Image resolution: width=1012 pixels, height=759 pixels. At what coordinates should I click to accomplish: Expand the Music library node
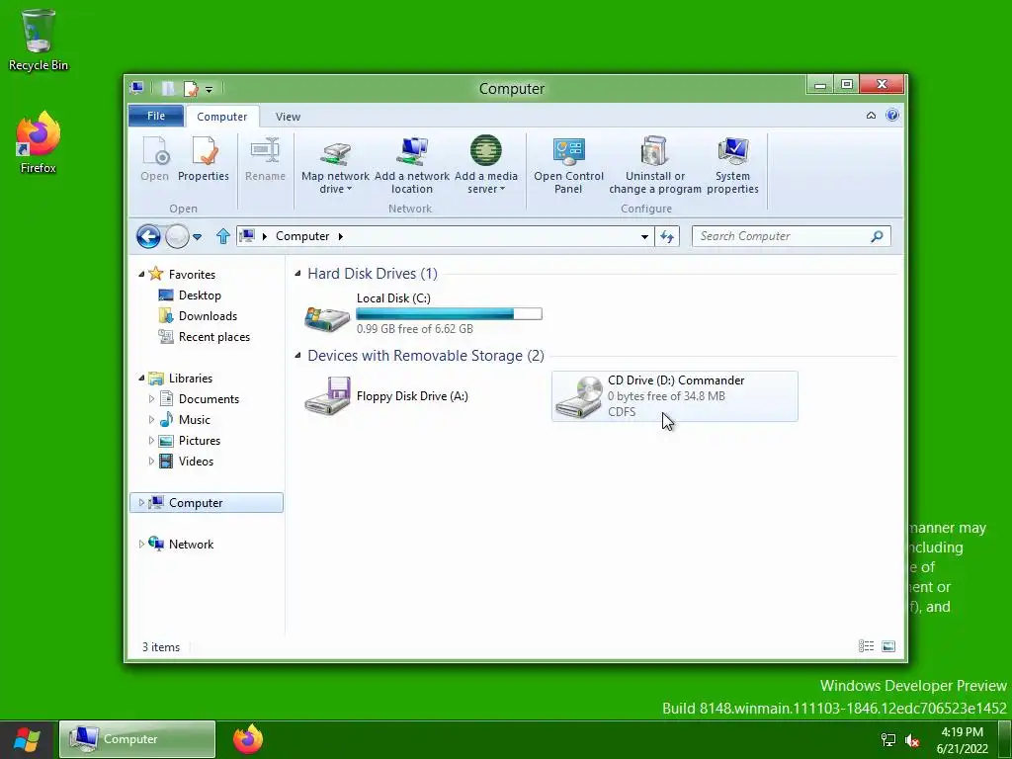[x=151, y=419]
